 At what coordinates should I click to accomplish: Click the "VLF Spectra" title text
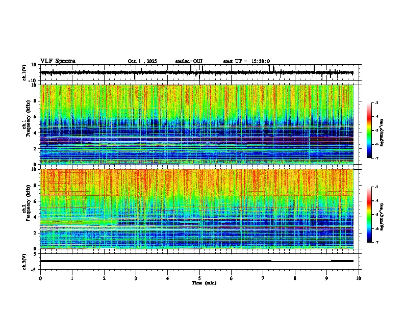pos(58,61)
